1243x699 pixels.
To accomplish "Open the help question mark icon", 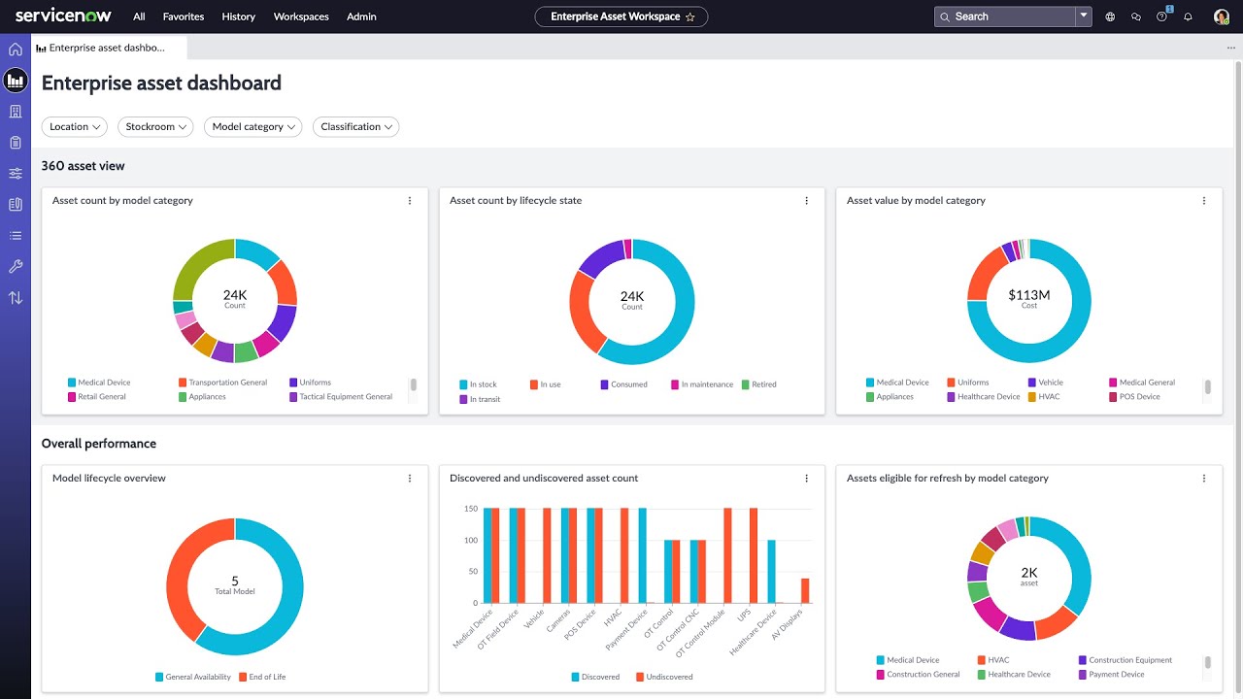I will click(1162, 17).
